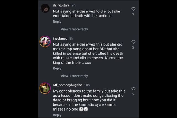Click the 9h timestamp beside inyolaneq
Image resolution: width=177 pixels, height=118 pixels.
tap(71, 38)
